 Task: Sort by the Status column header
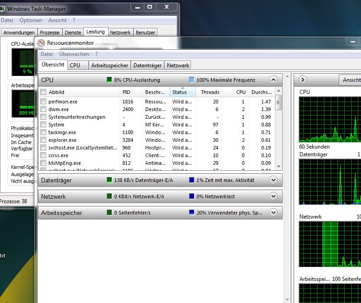point(182,92)
